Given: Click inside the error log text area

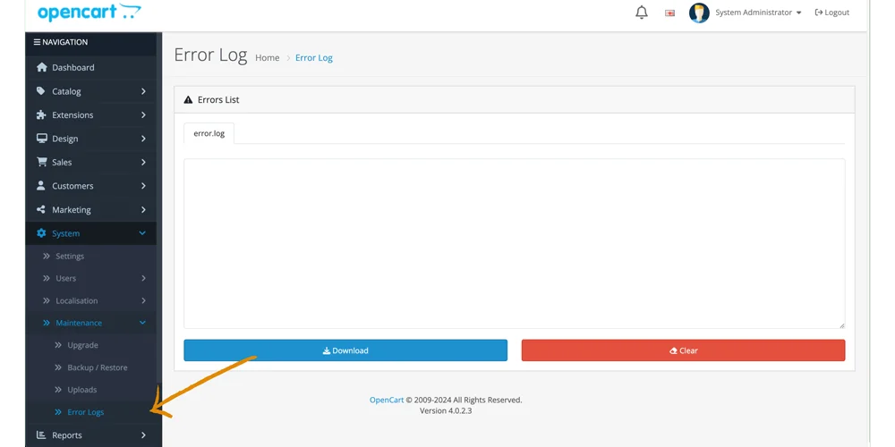Looking at the screenshot, I should click(515, 243).
